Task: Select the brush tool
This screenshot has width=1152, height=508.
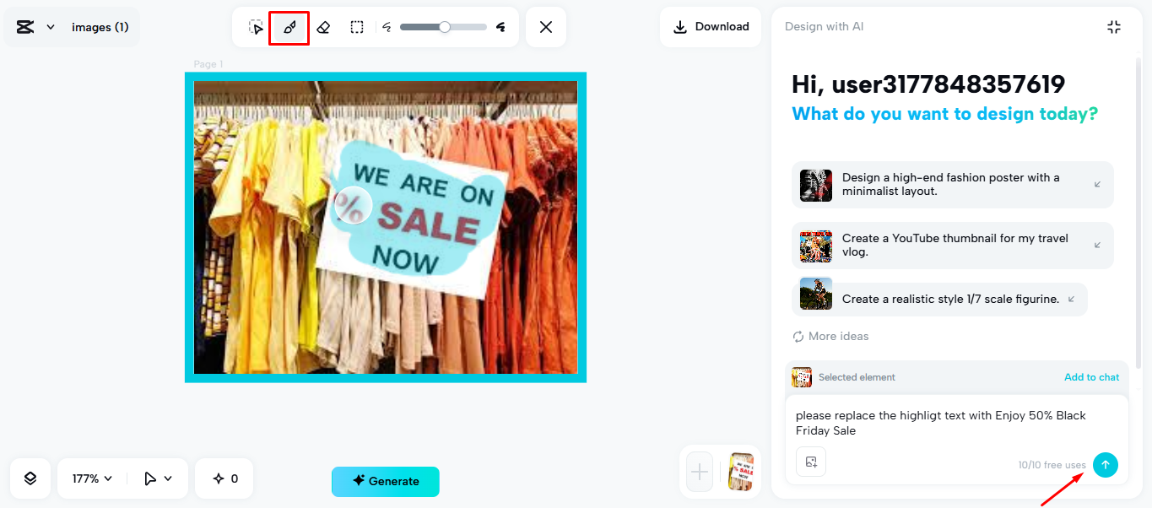Action: coord(289,27)
